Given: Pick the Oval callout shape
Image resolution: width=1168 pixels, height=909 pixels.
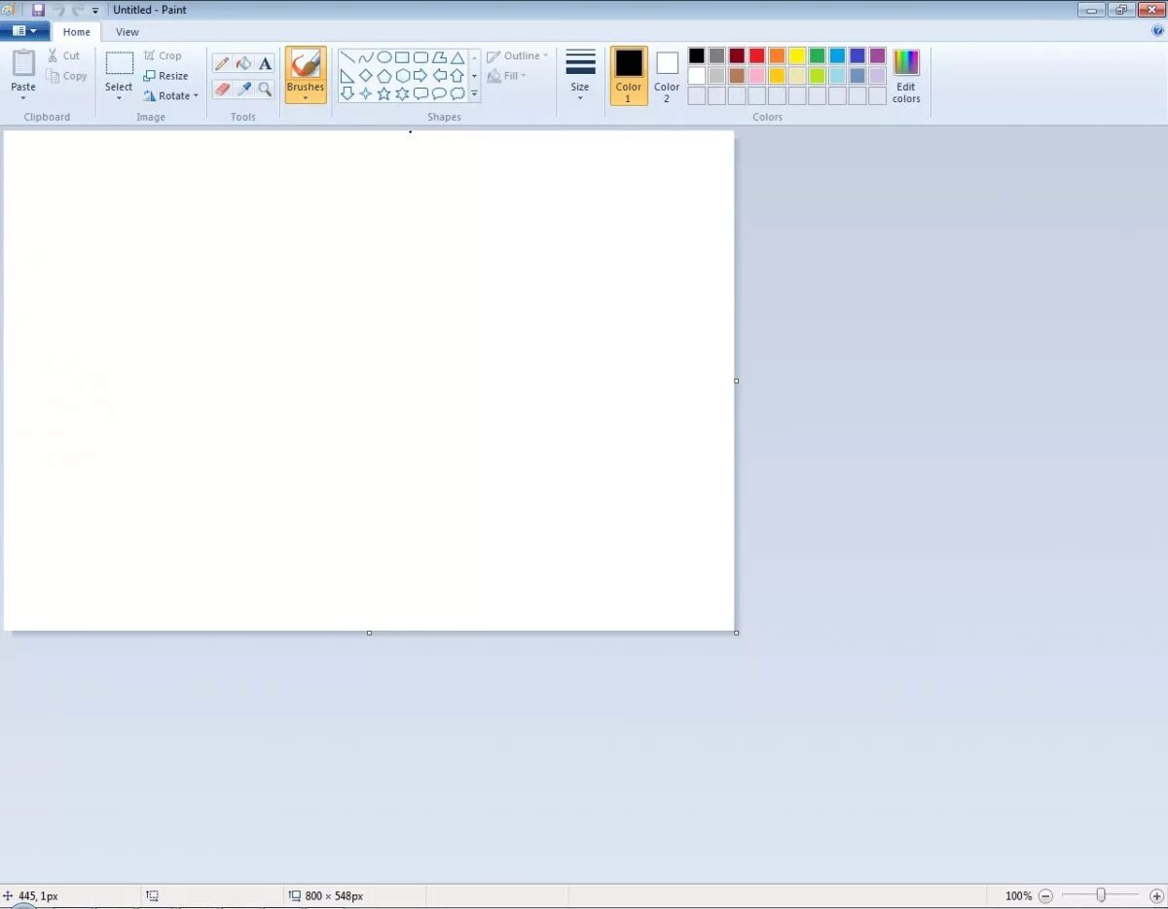Looking at the screenshot, I should pyautogui.click(x=439, y=93).
